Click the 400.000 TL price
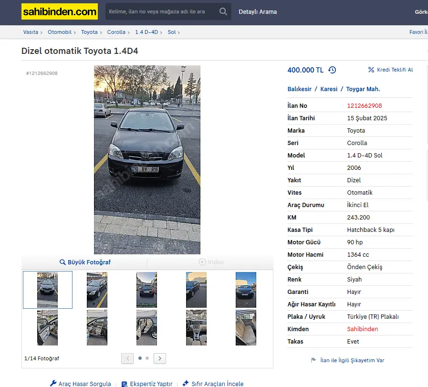Image resolution: width=428 pixels, height=387 pixels. tap(305, 70)
